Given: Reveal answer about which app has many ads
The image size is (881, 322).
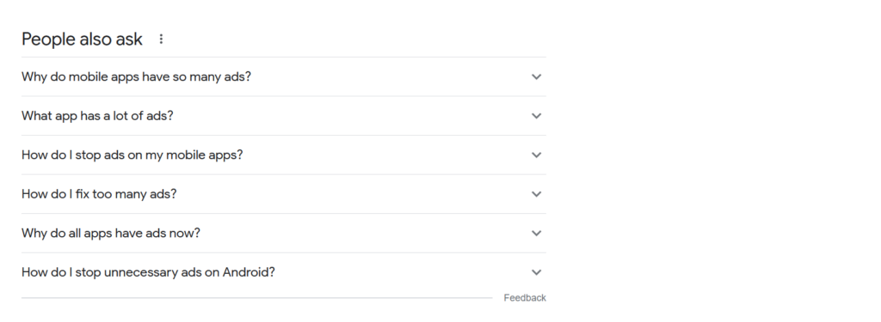Looking at the screenshot, I should [x=283, y=116].
